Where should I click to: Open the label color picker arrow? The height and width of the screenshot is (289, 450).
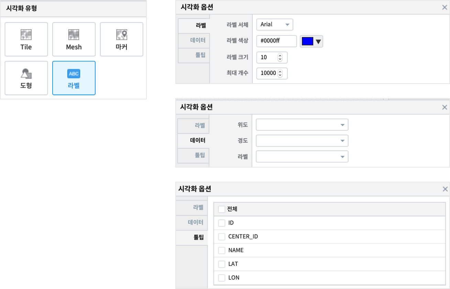tap(319, 42)
